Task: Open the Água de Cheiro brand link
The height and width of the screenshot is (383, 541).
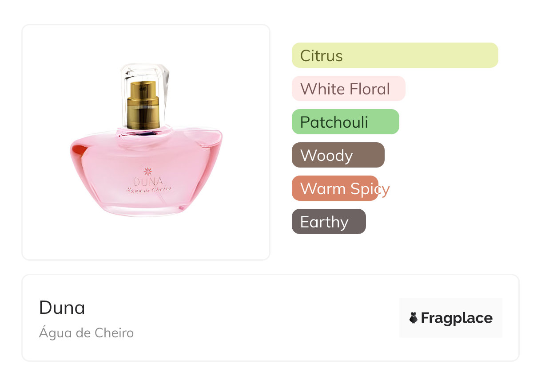Action: [86, 333]
